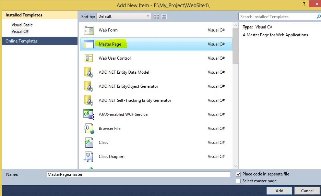Screen dimensions: 321x196
Task: Open the Sort by Default dropdown
Action: (x=124, y=16)
